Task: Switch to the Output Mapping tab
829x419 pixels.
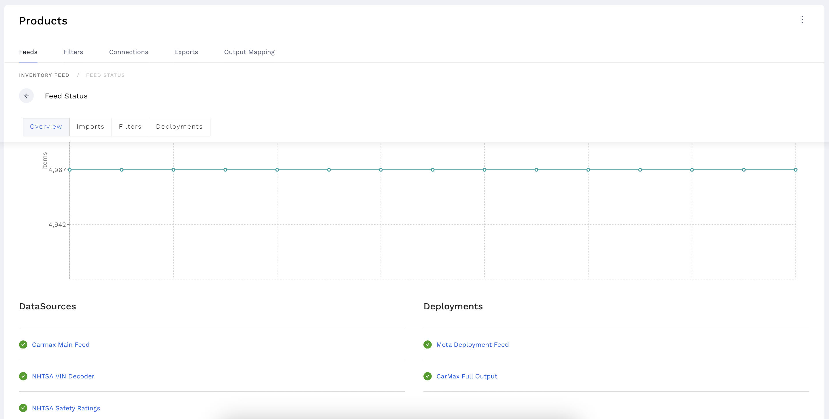Action: 249,52
